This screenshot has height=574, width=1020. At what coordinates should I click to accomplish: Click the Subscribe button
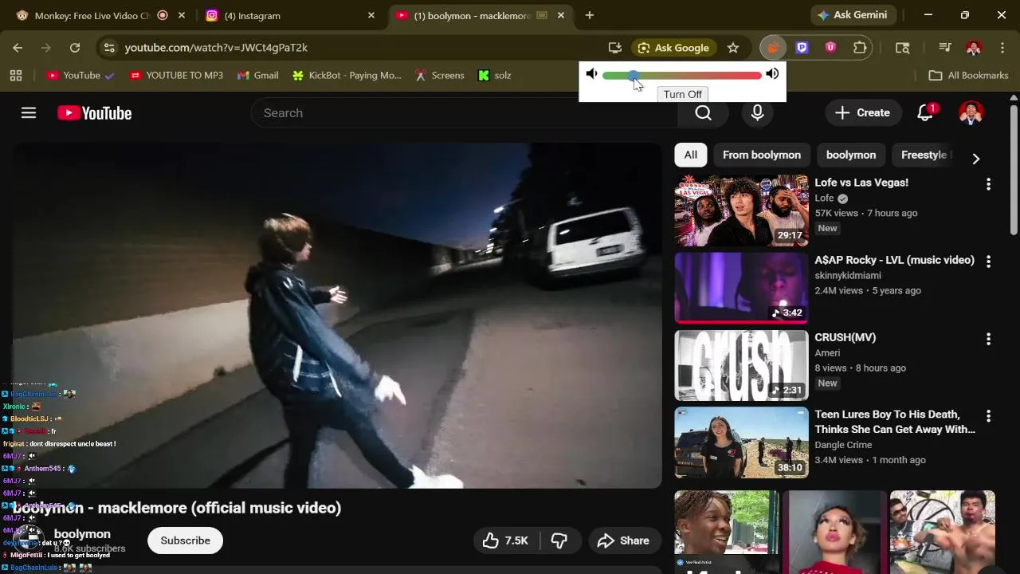[x=185, y=541]
